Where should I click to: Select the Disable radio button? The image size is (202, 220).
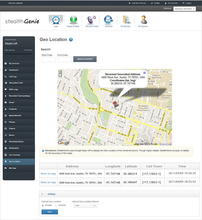pyautogui.click(x=56, y=205)
